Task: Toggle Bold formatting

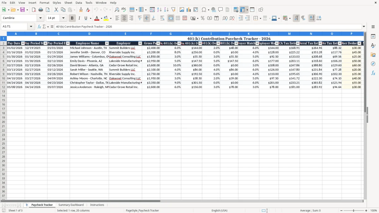Action: [72, 18]
